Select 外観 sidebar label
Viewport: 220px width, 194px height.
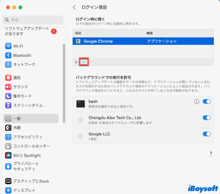(17, 128)
